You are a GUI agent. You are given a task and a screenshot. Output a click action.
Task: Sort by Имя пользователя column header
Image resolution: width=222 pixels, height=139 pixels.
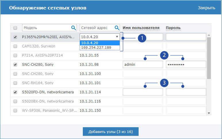click(x=141, y=28)
